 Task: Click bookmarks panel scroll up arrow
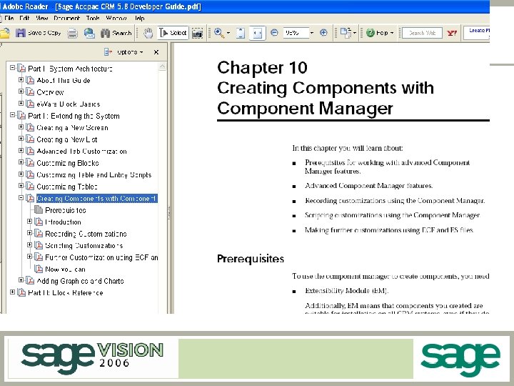pyautogui.click(x=162, y=67)
